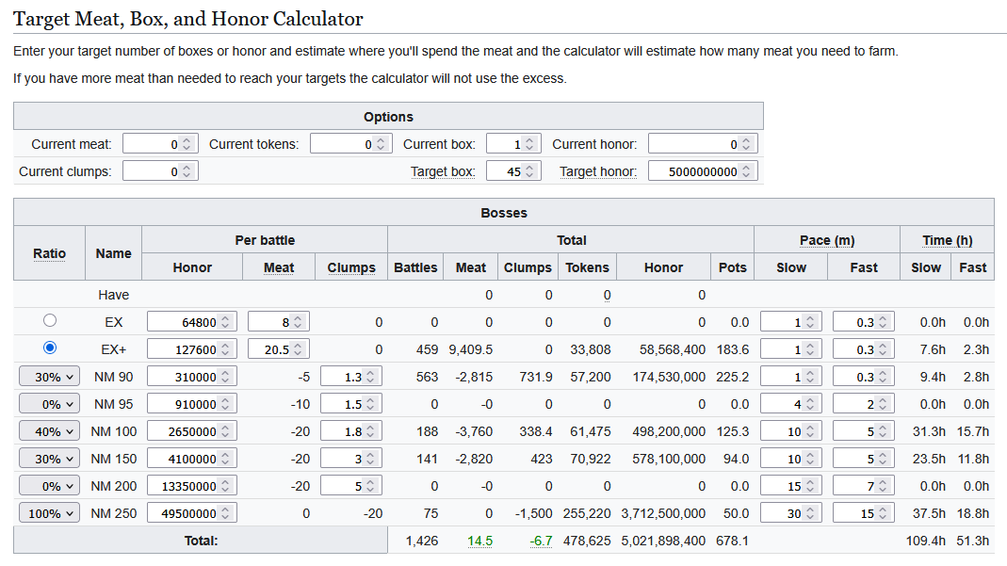Click the EX+ meat field 20.5
The height and width of the screenshot is (566, 1007).
(279, 349)
